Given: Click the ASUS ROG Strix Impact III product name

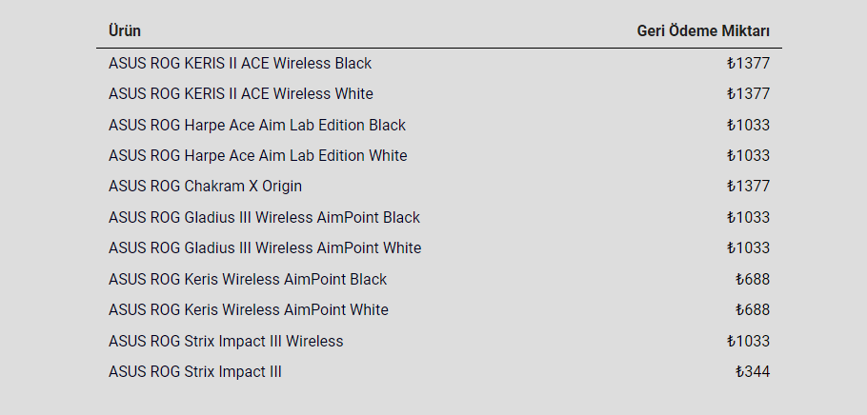Looking at the screenshot, I should [194, 372].
